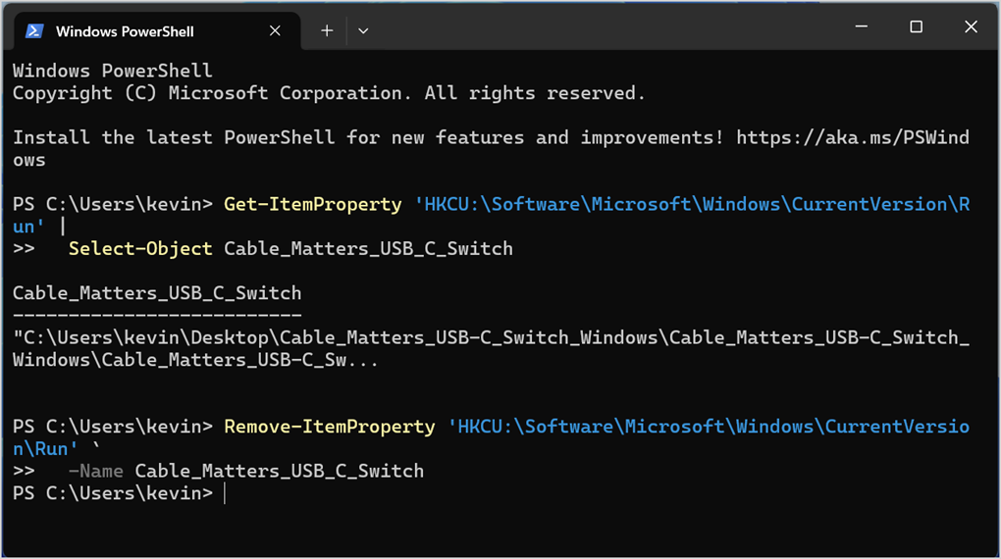This screenshot has height=559, width=1001.
Task: Place cursor at the last empty prompt
Action: coord(225,493)
